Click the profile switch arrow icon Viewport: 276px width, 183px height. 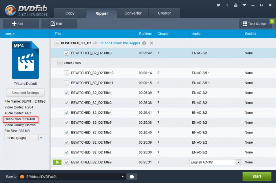tap(95, 43)
